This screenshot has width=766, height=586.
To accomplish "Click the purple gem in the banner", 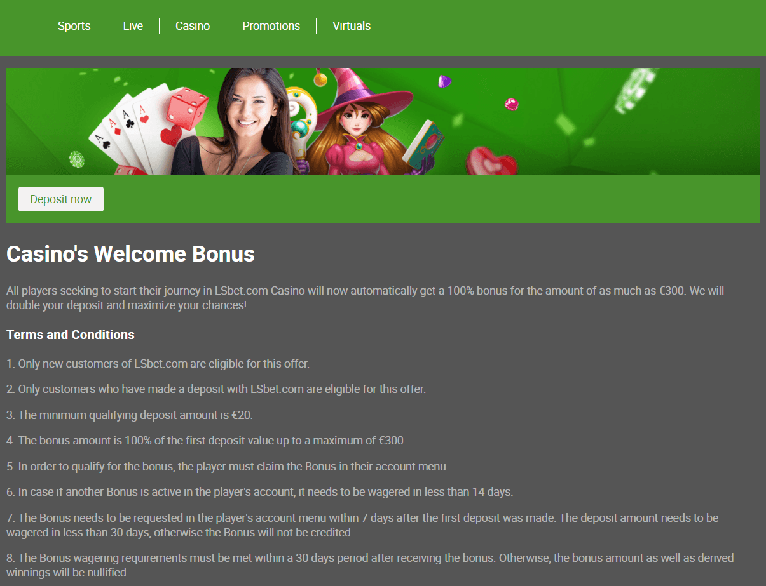I will pos(445,81).
